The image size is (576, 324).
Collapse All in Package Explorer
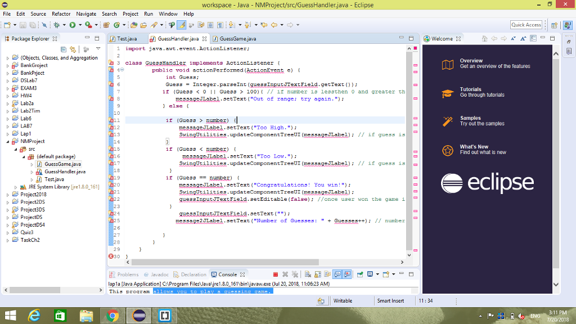[x=64, y=49]
